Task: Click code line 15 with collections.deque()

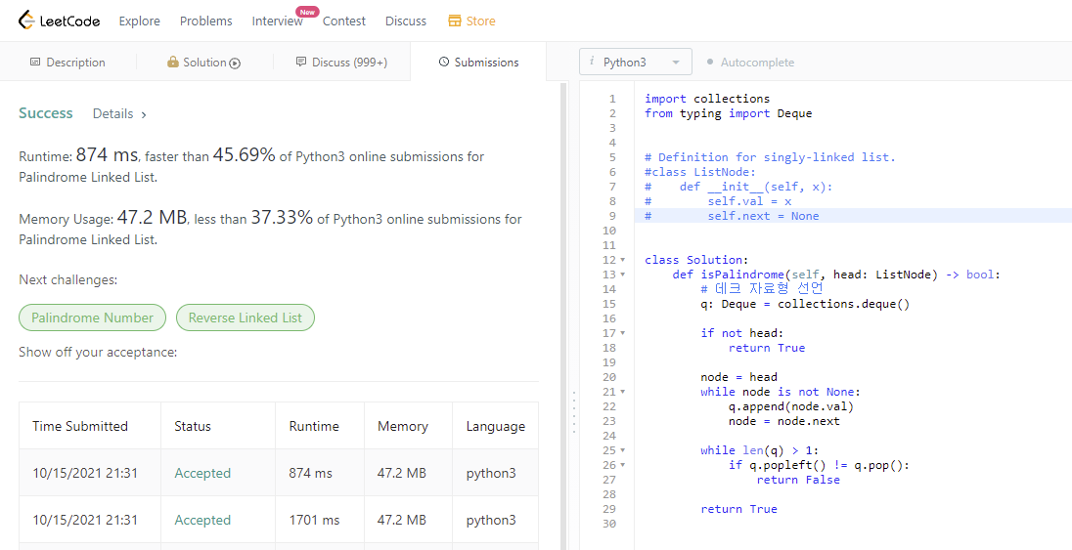Action: tap(805, 304)
